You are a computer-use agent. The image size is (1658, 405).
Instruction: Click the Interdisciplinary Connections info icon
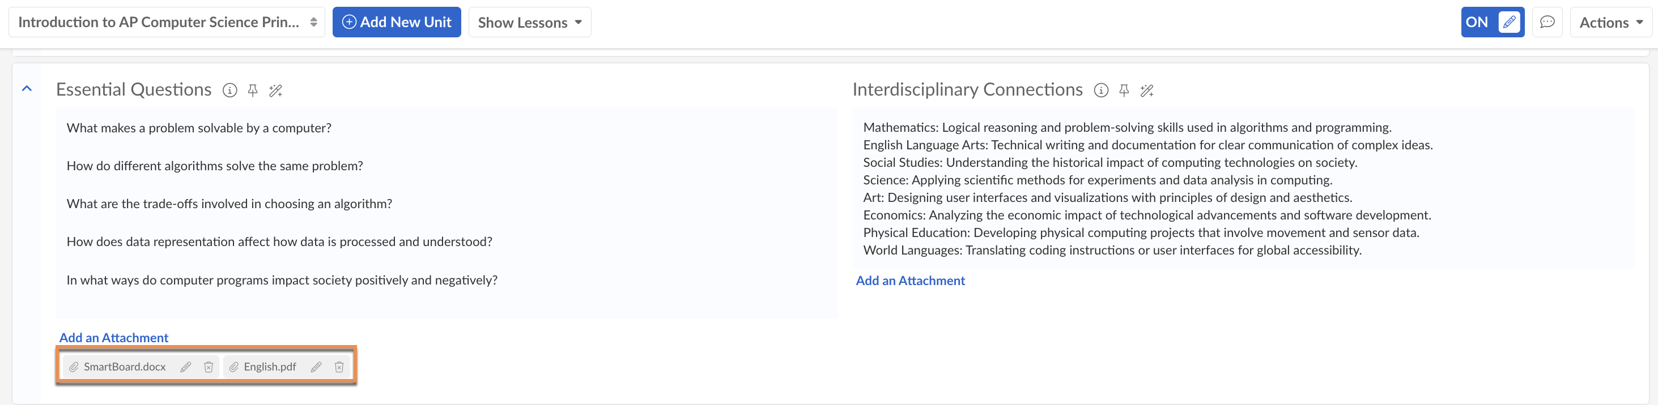pyautogui.click(x=1101, y=91)
